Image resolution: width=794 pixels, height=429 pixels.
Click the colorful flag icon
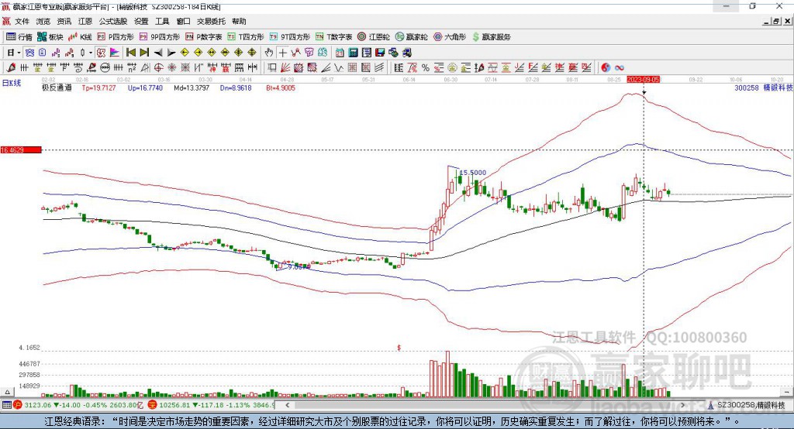115,53
